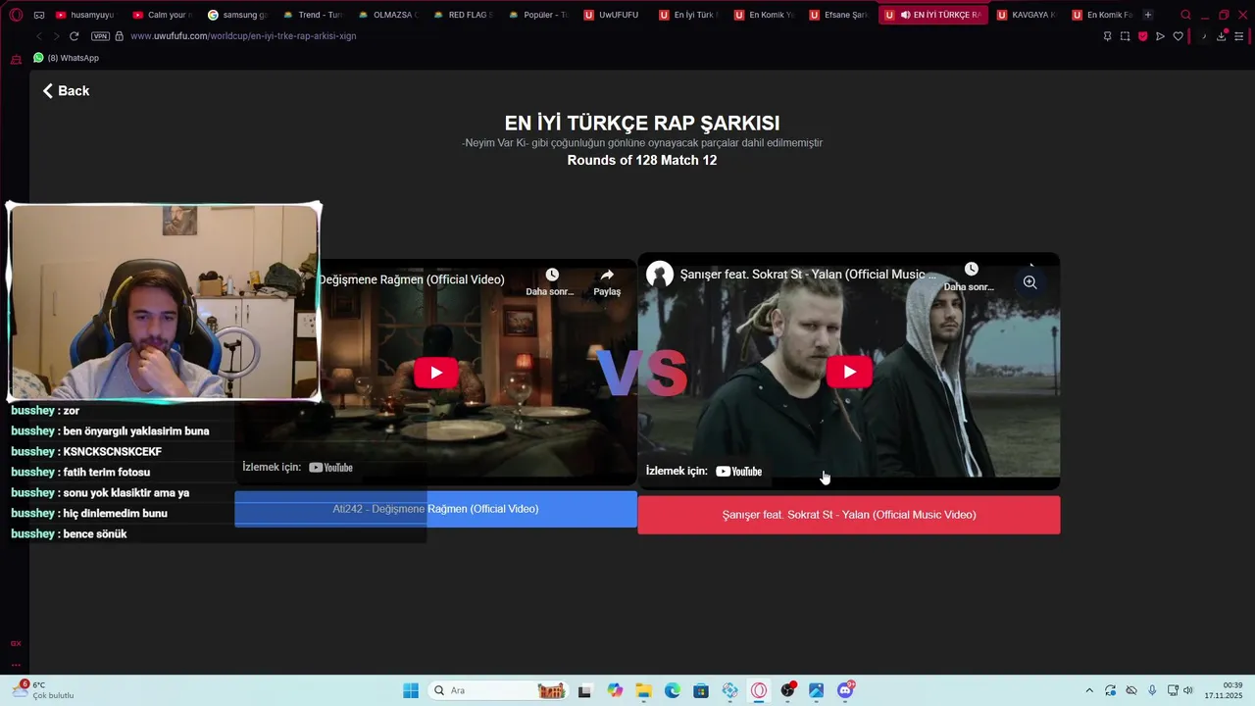
Task: Open the volume speaker tray icon
Action: (x=1188, y=690)
